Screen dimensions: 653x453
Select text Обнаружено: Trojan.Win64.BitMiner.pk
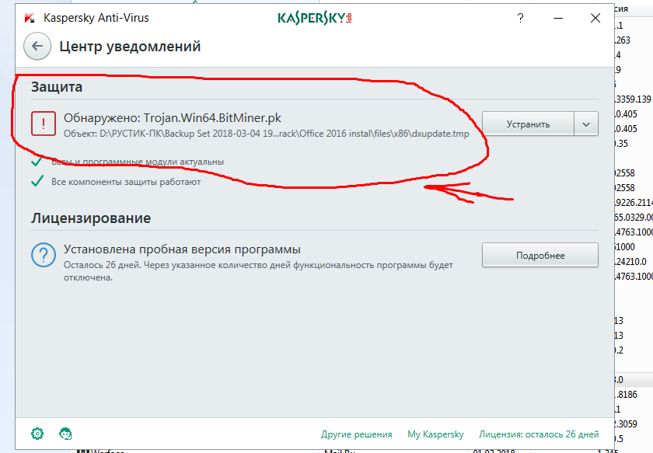coord(173,118)
